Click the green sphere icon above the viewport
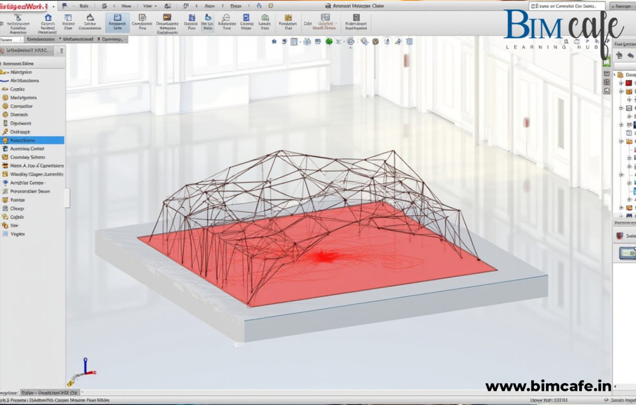Viewport: 636px width, 405px height. click(x=329, y=41)
